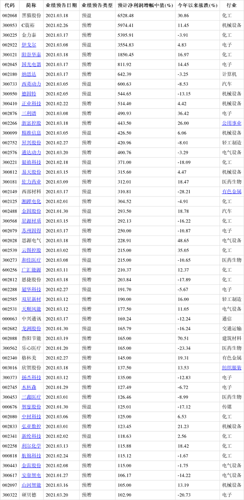Click the 今年以来涨跌(%) column header
Image resolution: width=244 pixels, height=500 pixels.
coord(198,6)
